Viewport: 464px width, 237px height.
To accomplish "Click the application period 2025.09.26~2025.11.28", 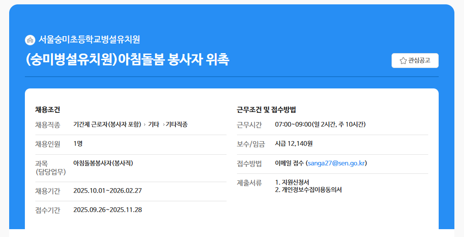I will pyautogui.click(x=107, y=210).
